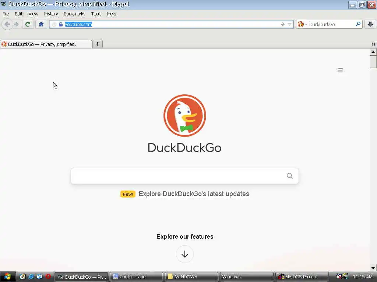Open the View menu
The width and height of the screenshot is (377, 282).
click(33, 14)
